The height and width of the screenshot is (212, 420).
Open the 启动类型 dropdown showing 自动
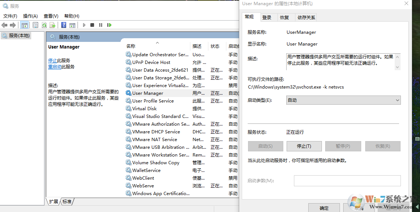pyautogui.click(x=344, y=100)
